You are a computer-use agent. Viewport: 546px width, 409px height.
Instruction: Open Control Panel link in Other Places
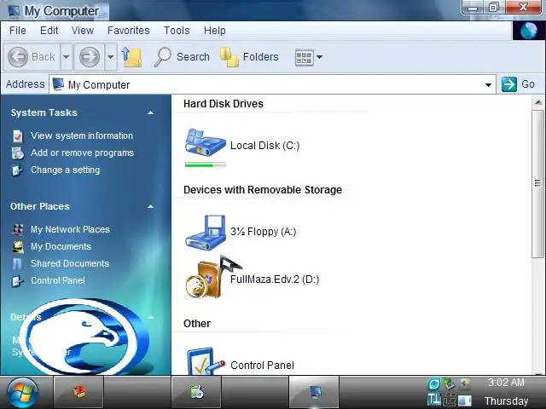click(x=58, y=280)
